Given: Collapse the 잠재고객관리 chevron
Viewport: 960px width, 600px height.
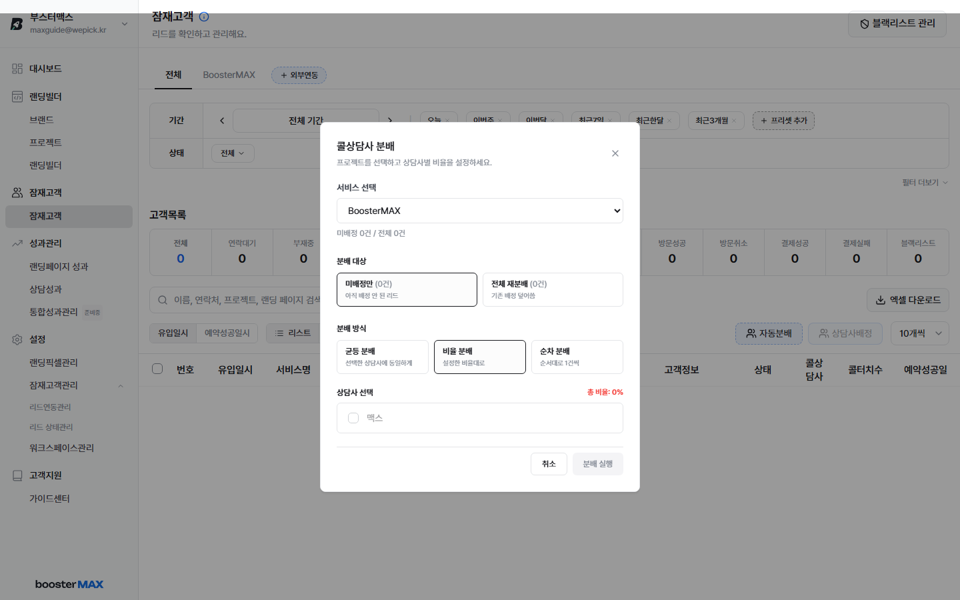Looking at the screenshot, I should pyautogui.click(x=121, y=386).
